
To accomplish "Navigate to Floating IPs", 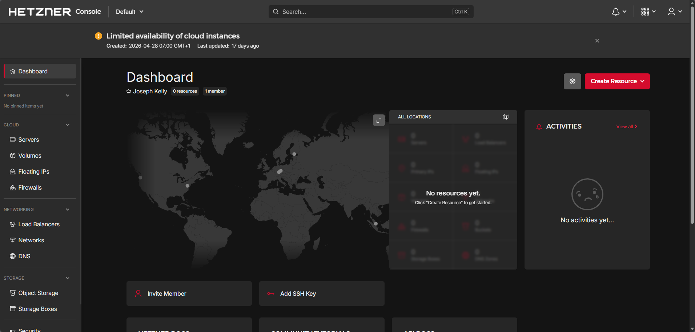I will [40, 171].
